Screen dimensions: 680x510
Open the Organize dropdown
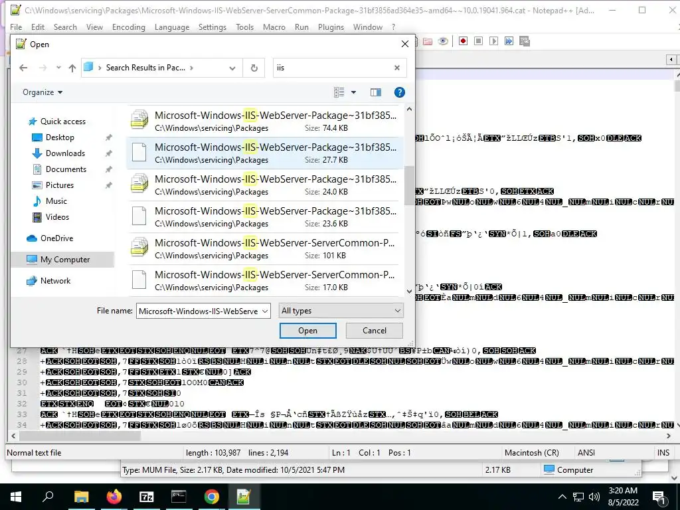click(42, 92)
